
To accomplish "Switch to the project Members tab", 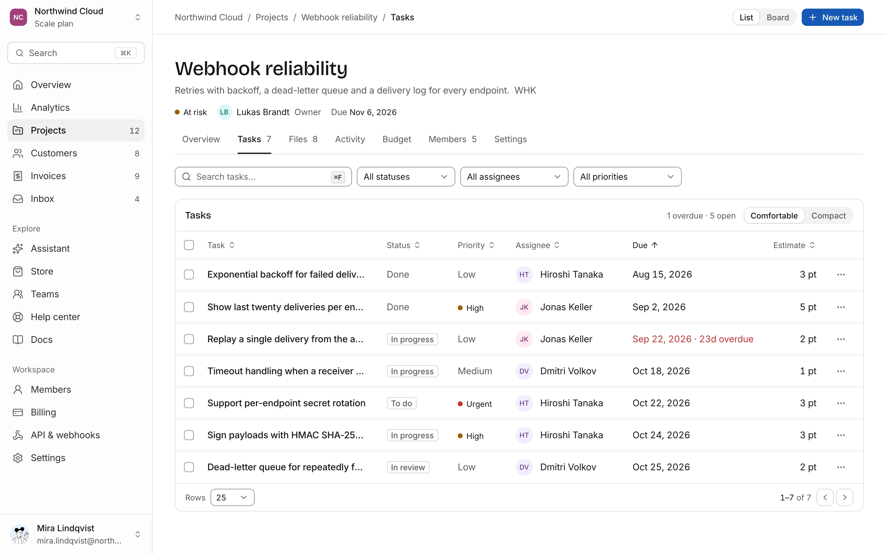I will click(453, 139).
